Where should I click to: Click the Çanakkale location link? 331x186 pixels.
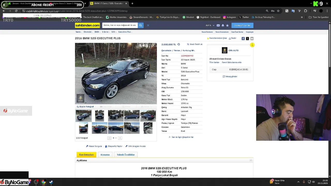coord(166,51)
